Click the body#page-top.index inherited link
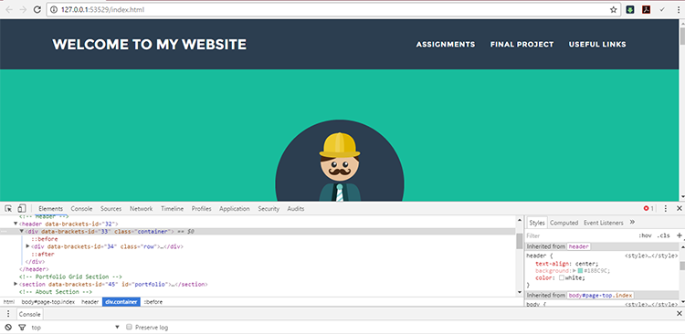The width and height of the screenshot is (685, 334). coord(600,296)
